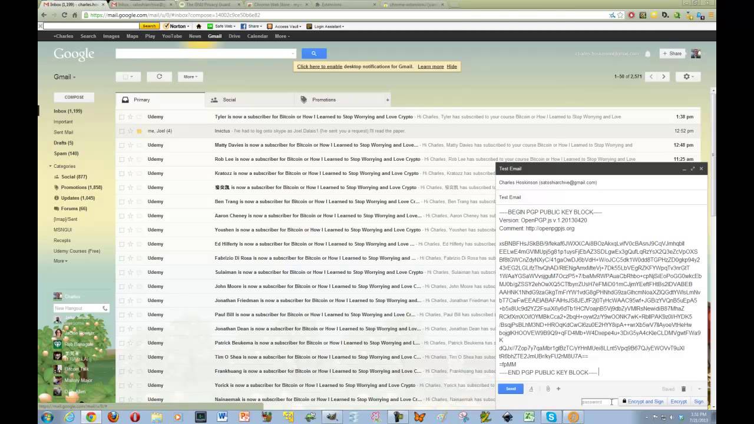Open the Google notifications bell
The height and width of the screenshot is (424, 754).
[x=648, y=54]
